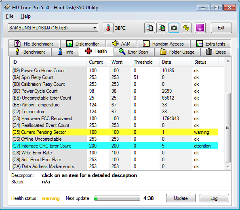Click the 'attention' status cell

pyautogui.click(x=202, y=146)
